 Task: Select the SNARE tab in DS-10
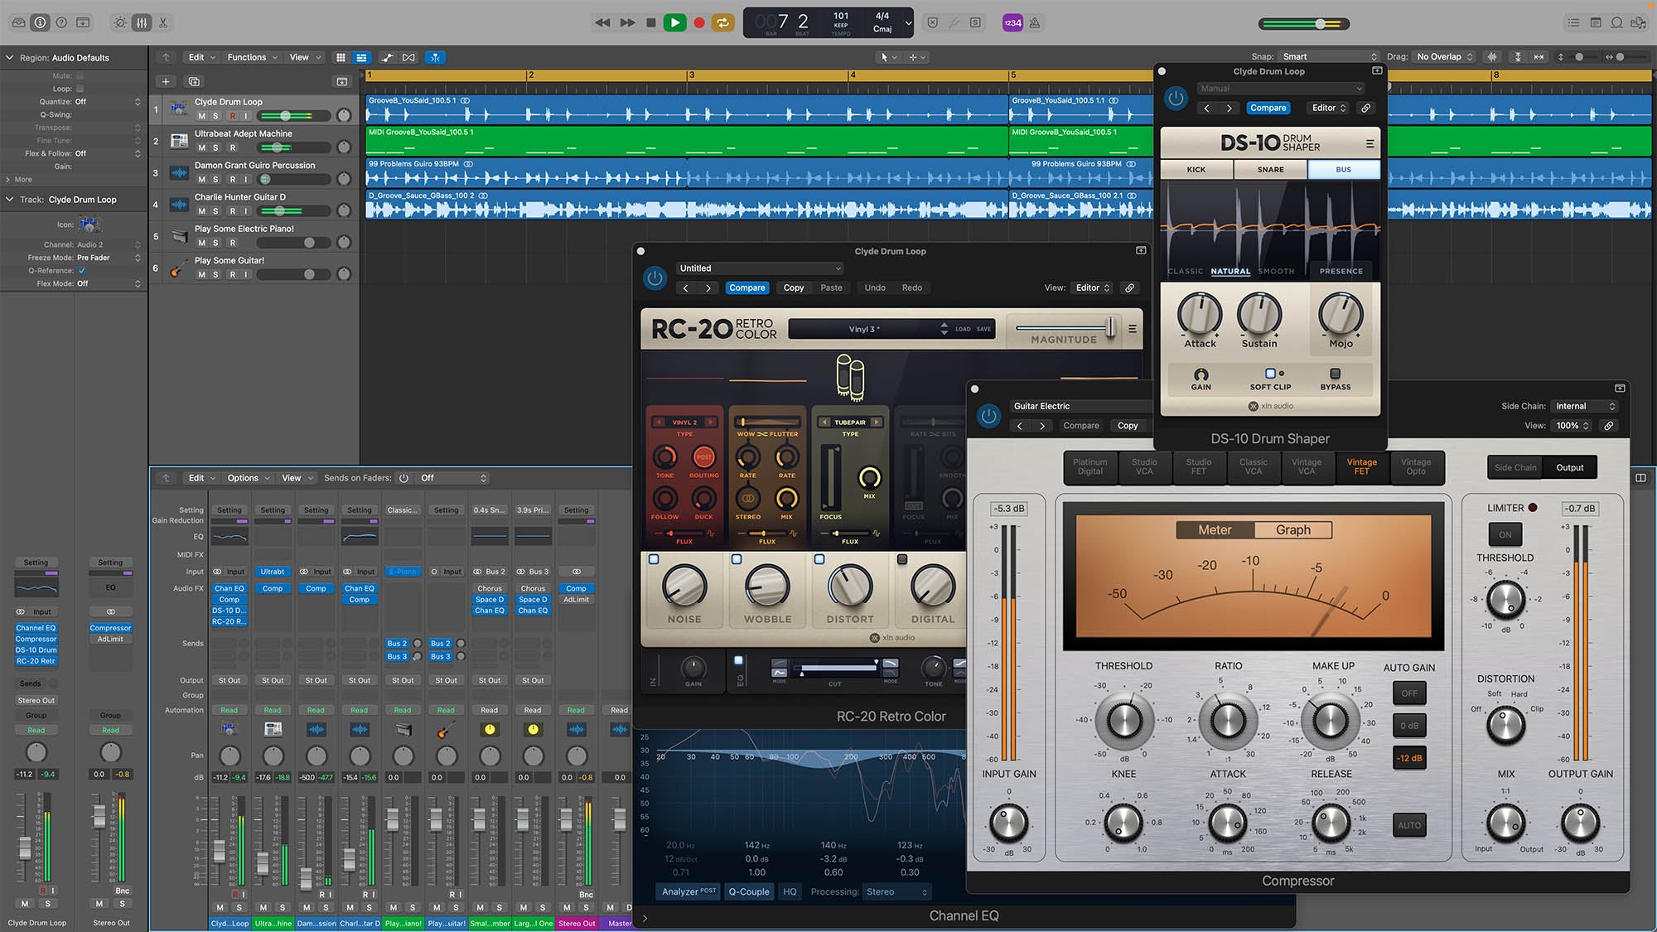1270,169
